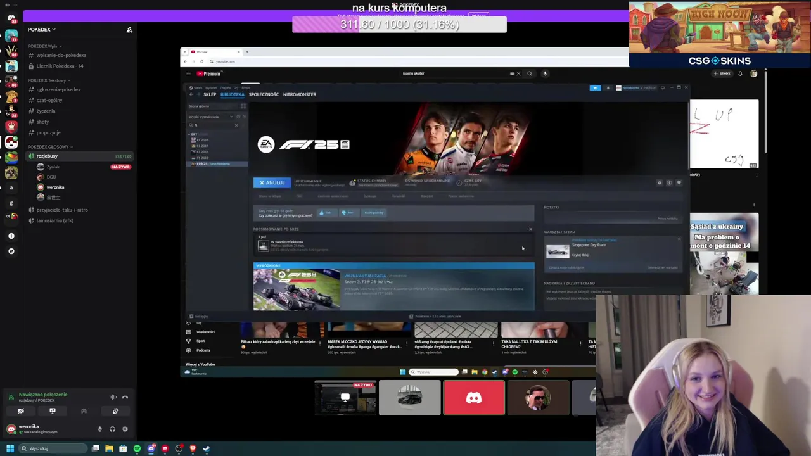Click the Nie recommend button in Steam
Screen dimensions: 811x456
(x=348, y=213)
